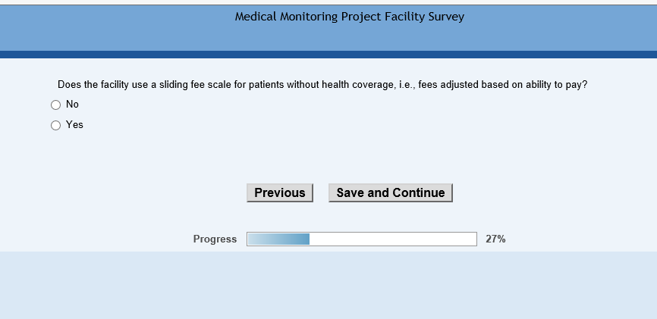Click the "Yes" answer label text
The width and height of the screenshot is (657, 319).
pos(74,125)
